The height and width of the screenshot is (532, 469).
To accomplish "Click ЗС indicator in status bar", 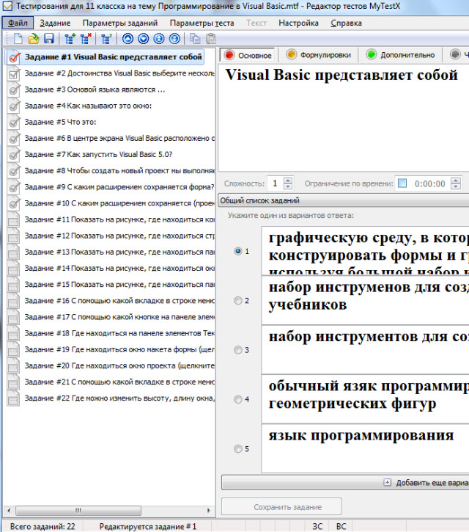I will pyautogui.click(x=317, y=526).
